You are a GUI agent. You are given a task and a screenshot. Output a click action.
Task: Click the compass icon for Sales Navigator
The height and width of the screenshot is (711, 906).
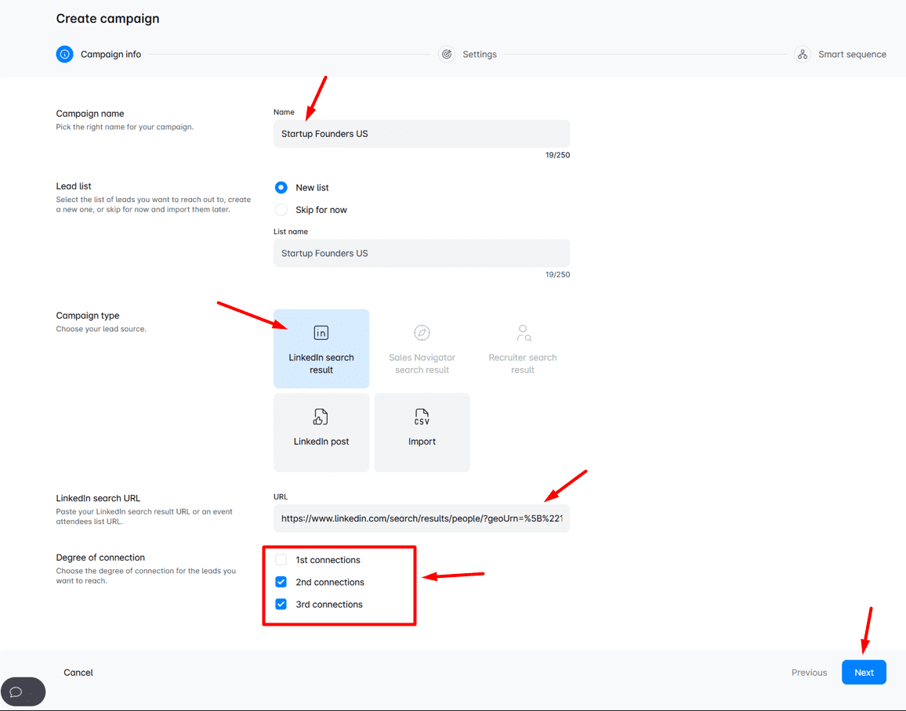[422, 333]
